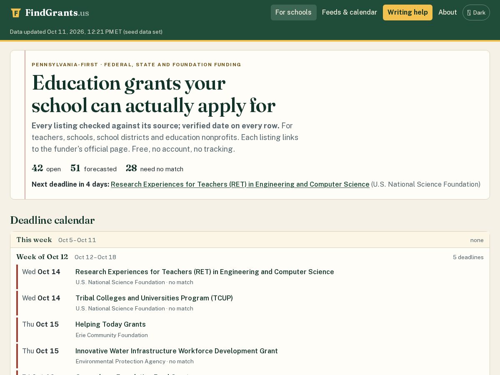Go to Feeds & calendar
This screenshot has width=500, height=375.
[350, 12]
